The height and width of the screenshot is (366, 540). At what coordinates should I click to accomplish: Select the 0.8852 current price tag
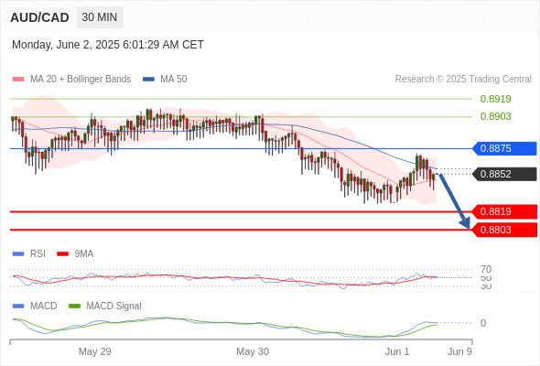[x=504, y=174]
